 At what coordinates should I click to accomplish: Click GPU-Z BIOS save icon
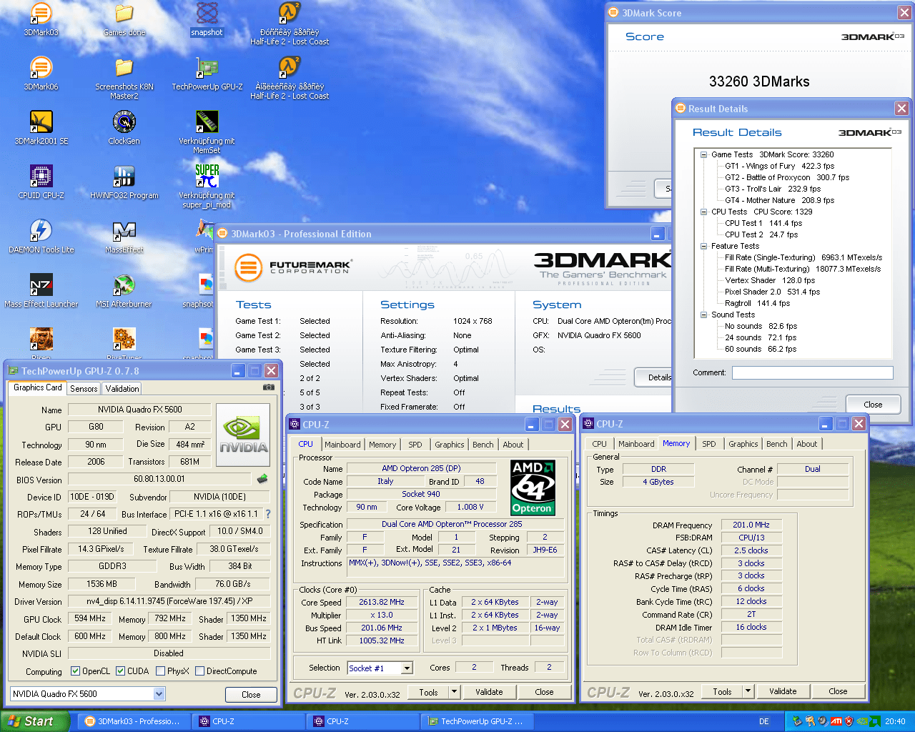262,479
